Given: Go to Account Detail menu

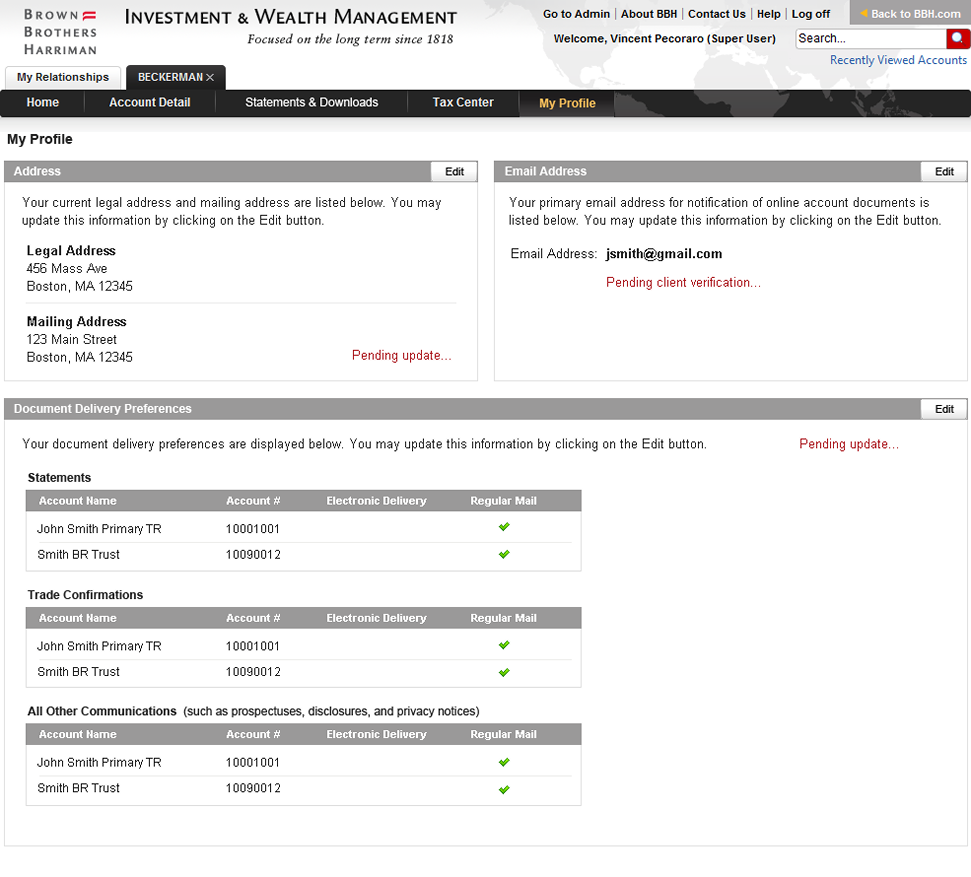Looking at the screenshot, I should 149,102.
